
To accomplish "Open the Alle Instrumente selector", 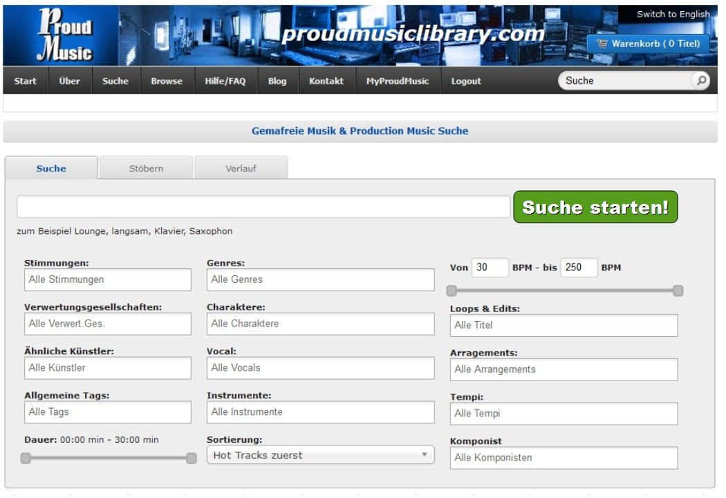I will 320,412.
